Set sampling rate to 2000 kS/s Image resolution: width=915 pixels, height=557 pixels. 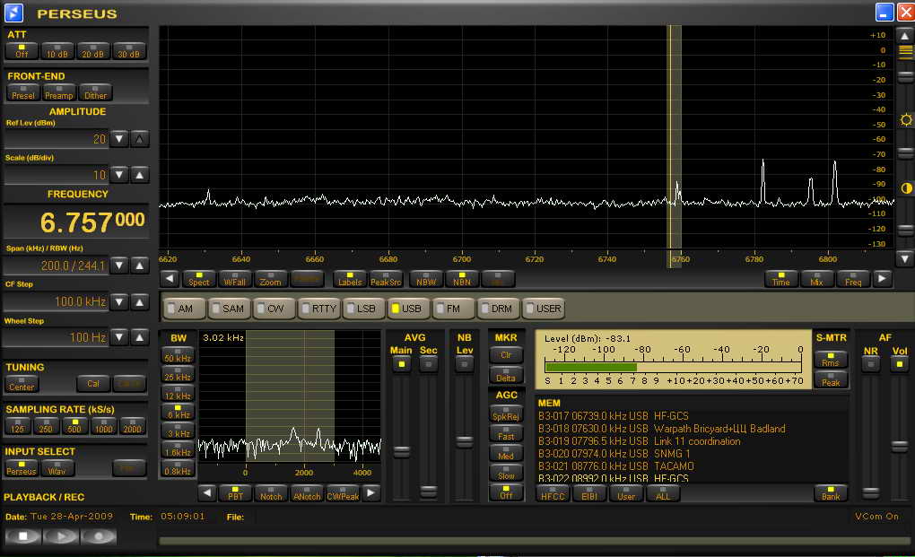(x=132, y=426)
